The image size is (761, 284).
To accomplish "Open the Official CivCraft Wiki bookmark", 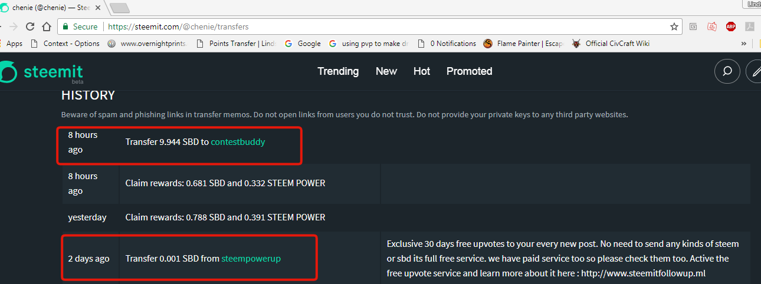I will click(611, 44).
